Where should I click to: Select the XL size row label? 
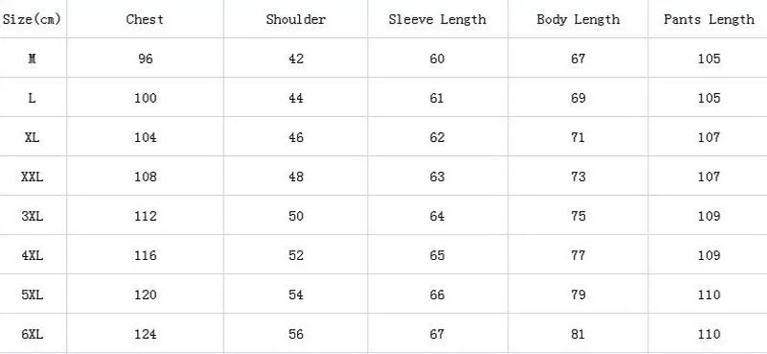pos(32,137)
